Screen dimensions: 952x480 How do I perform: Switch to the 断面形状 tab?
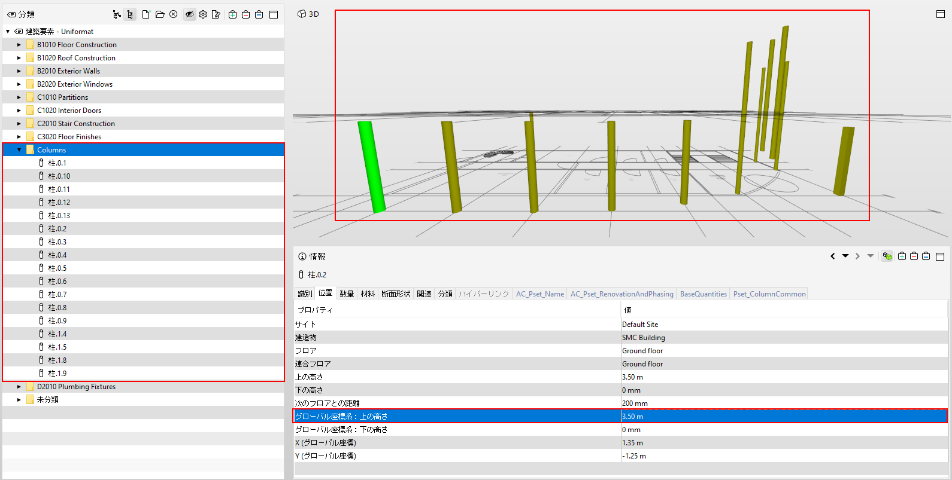click(x=396, y=293)
